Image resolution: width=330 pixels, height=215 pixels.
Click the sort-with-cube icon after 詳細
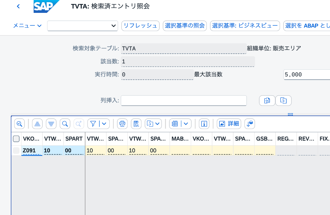tap(250, 124)
